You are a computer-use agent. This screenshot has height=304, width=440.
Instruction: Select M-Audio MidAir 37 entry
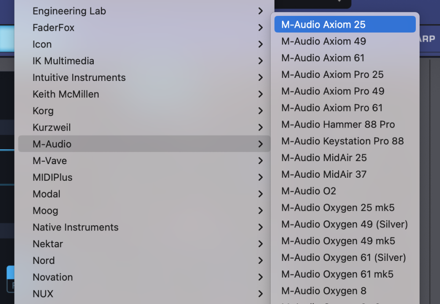point(324,174)
